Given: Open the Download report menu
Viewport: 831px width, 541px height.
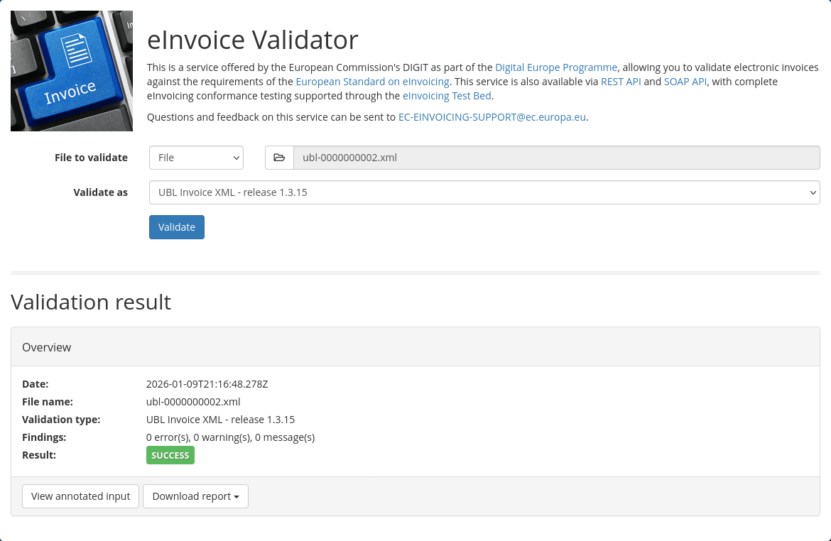Looking at the screenshot, I should [x=195, y=496].
